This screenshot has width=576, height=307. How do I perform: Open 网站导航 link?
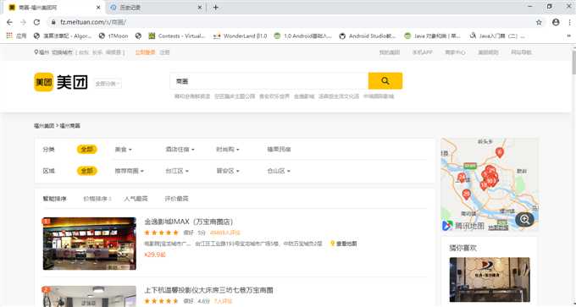[521, 52]
